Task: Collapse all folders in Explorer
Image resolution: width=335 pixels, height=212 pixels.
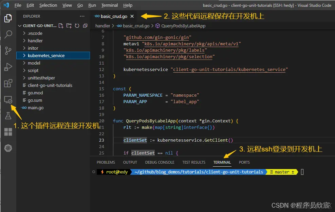Action: point(85,26)
